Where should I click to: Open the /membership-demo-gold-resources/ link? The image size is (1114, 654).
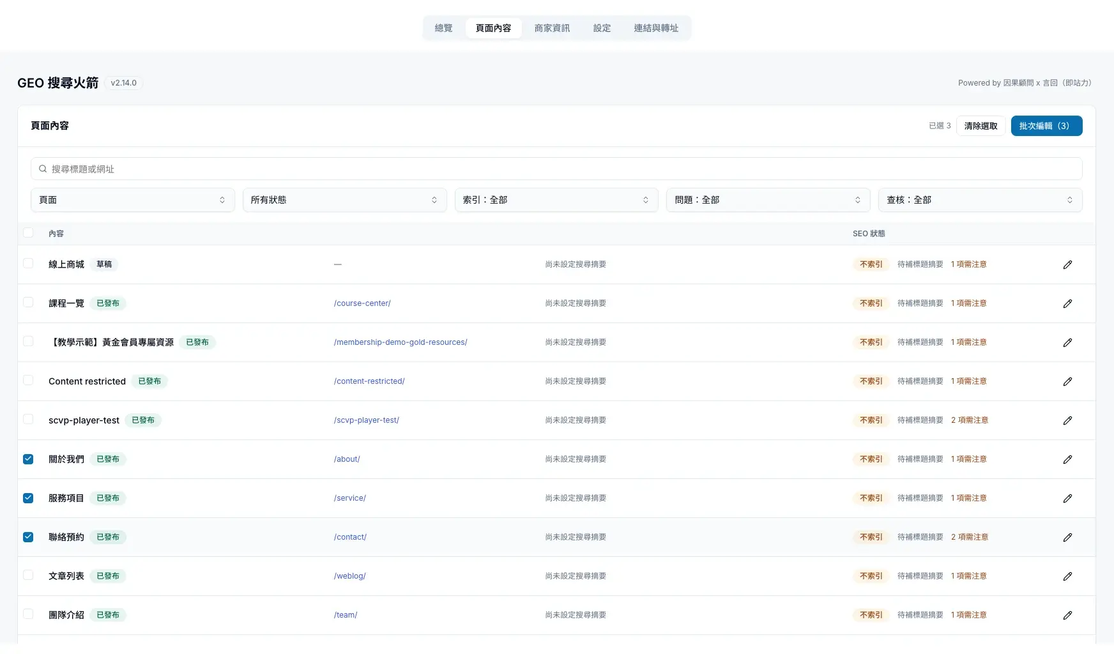pos(401,342)
